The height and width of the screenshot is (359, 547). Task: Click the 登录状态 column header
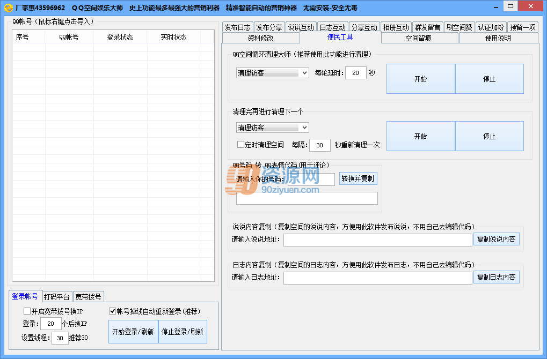click(120, 37)
